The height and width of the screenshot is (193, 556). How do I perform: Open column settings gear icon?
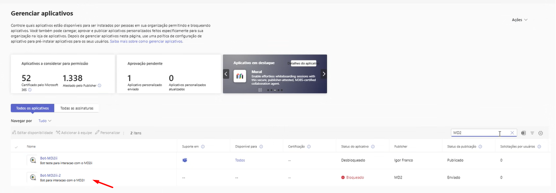click(540, 133)
